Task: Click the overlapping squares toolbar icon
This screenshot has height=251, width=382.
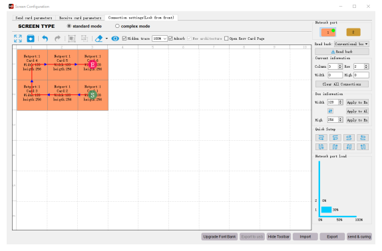Action: coord(85,39)
